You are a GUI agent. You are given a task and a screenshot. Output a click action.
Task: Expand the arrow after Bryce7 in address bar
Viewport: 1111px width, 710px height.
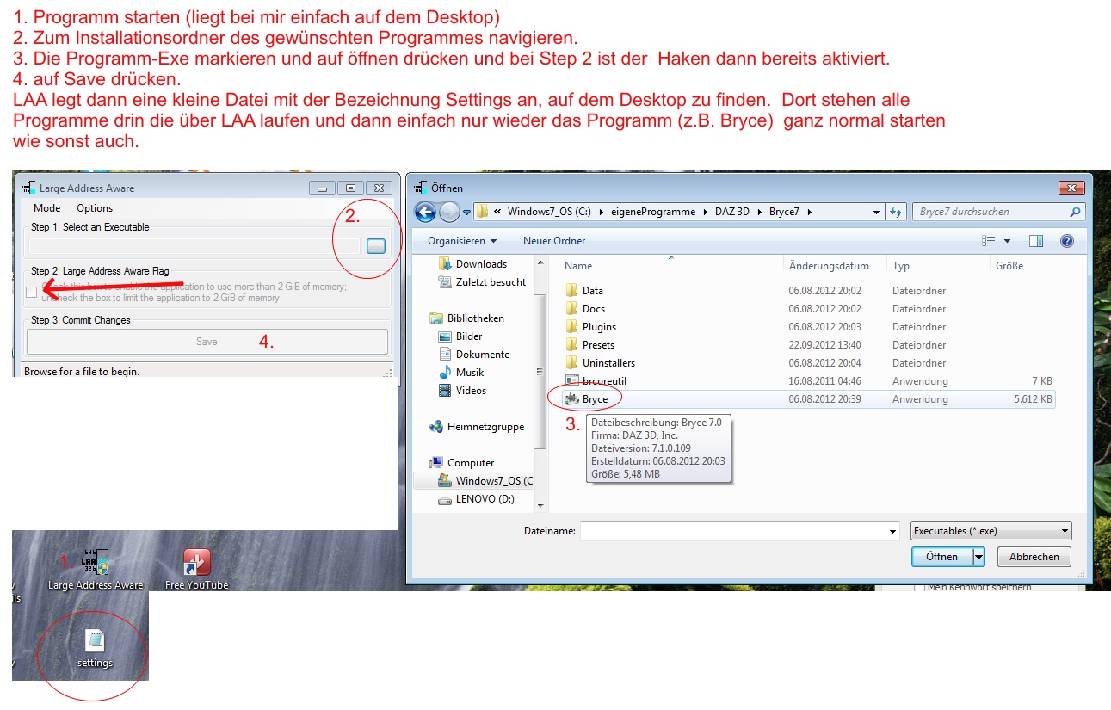pos(809,212)
